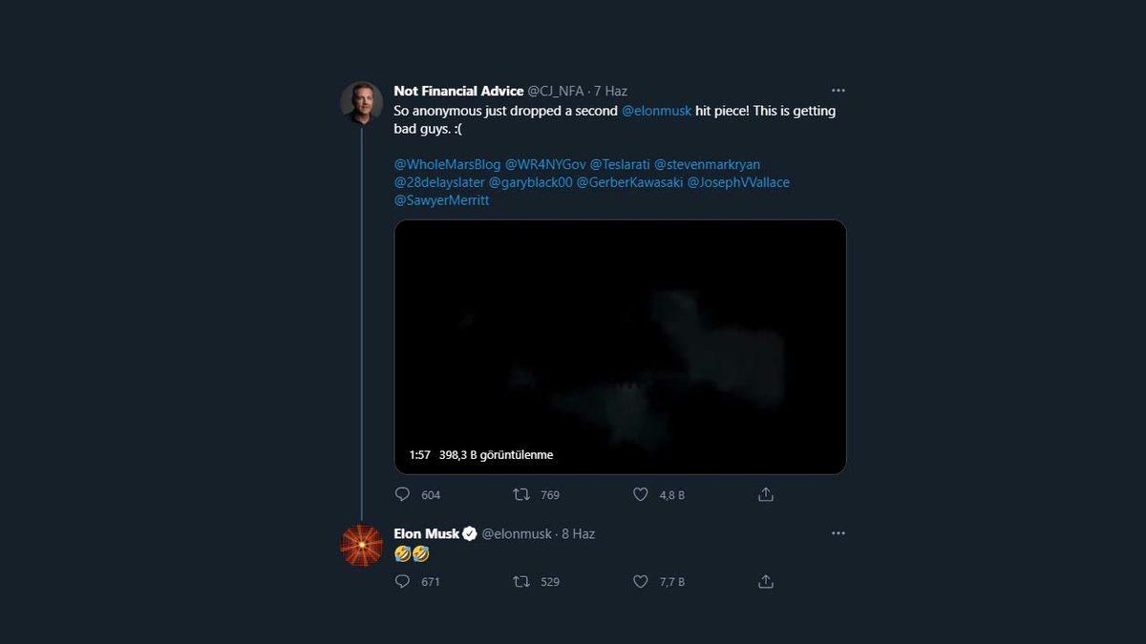The image size is (1146, 644).
Task: Visit the @SawyerMerritt profile
Action: click(x=440, y=200)
